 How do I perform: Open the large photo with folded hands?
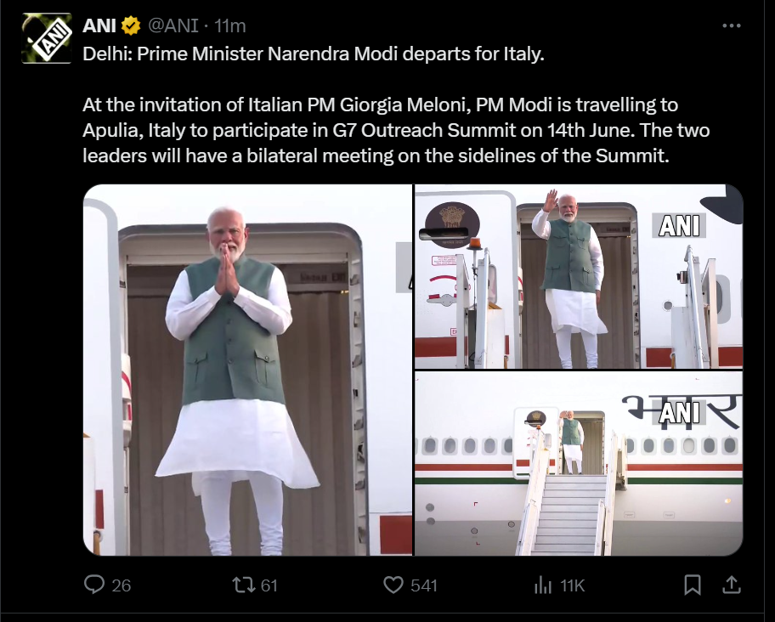(x=247, y=370)
